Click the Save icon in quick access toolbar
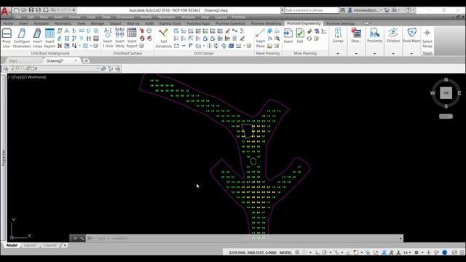Image resolution: width=466 pixels, height=262 pixels. click(31, 10)
